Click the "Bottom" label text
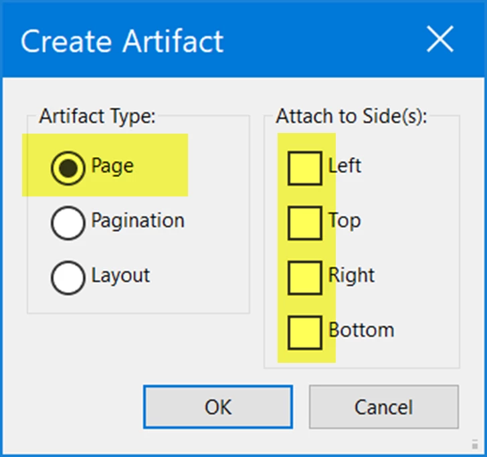The image size is (487, 457). pyautogui.click(x=361, y=330)
